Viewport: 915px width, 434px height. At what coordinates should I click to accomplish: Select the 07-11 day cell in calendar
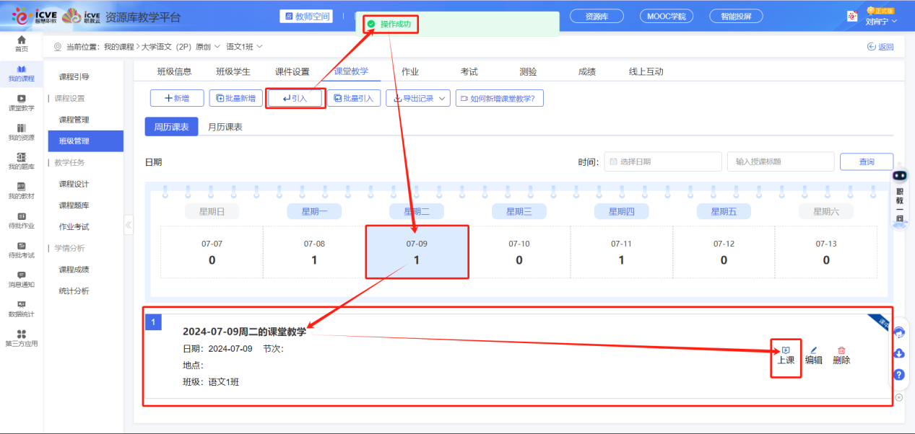(x=621, y=252)
